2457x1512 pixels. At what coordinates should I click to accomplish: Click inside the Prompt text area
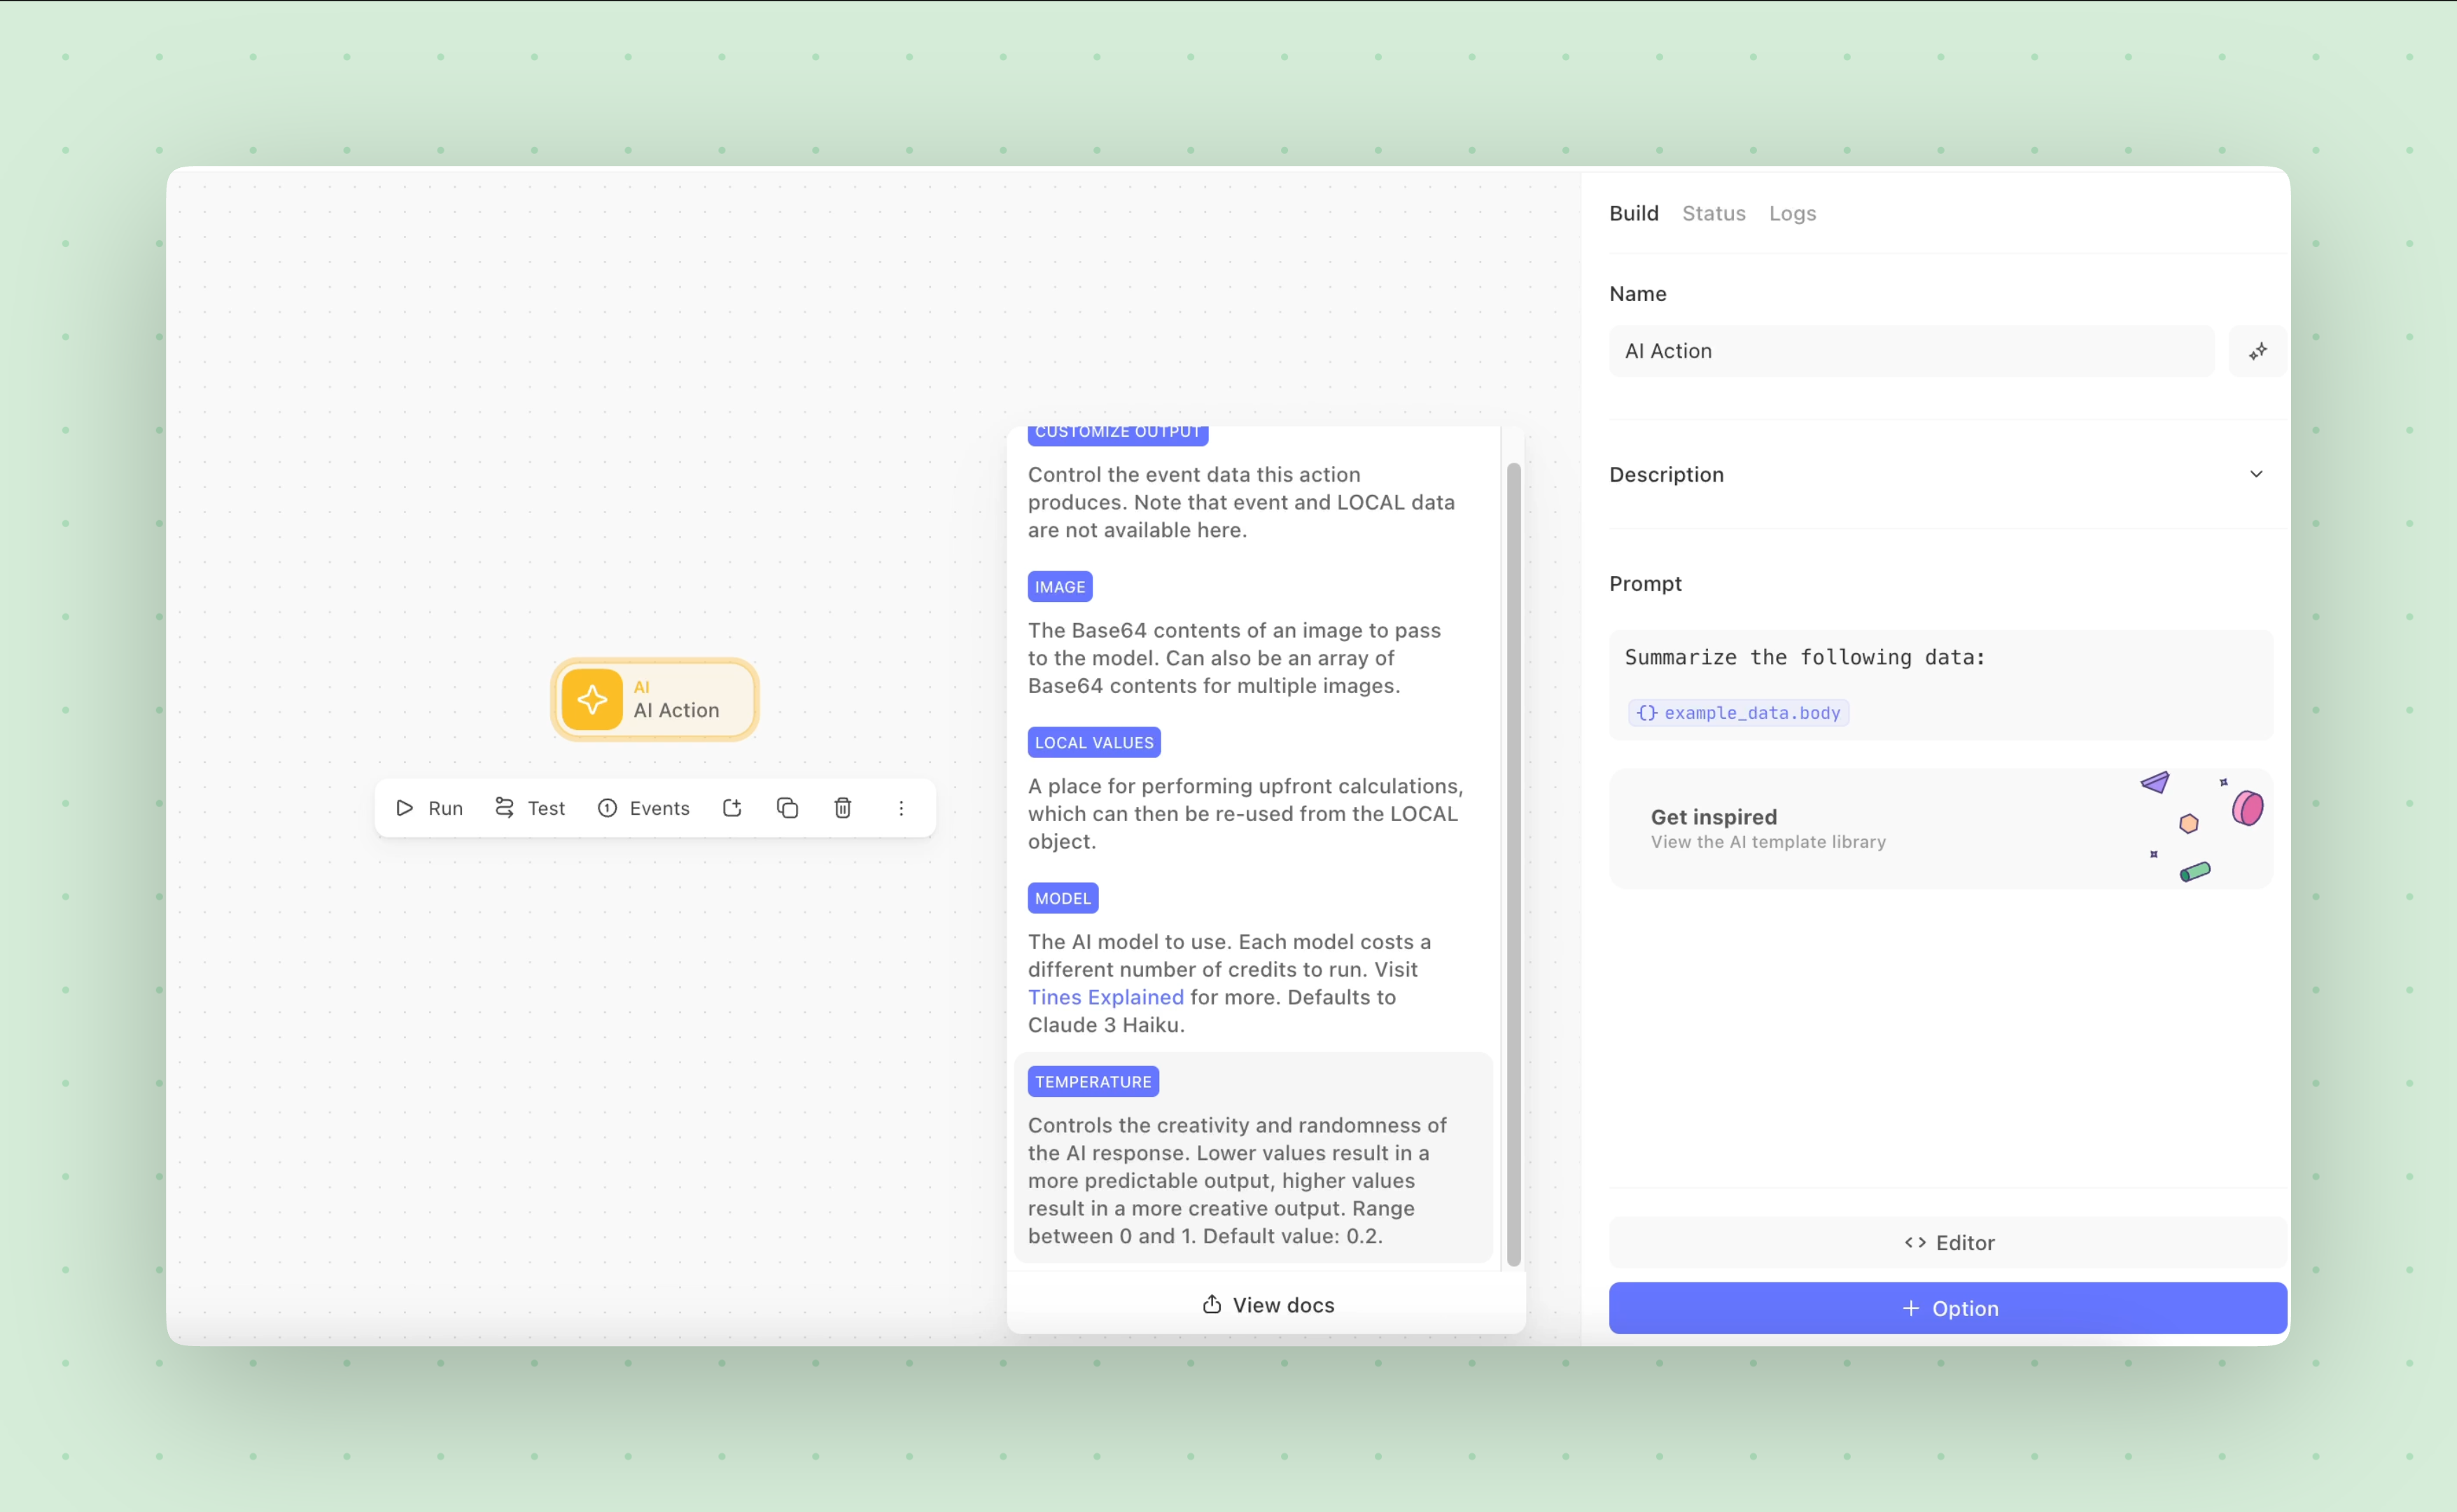coord(1941,685)
